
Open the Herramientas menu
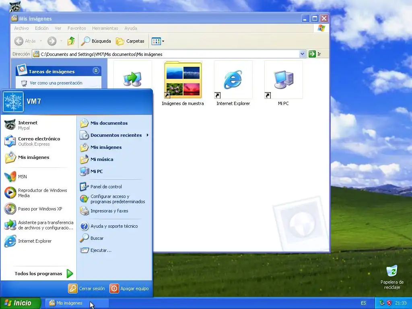tap(105, 28)
